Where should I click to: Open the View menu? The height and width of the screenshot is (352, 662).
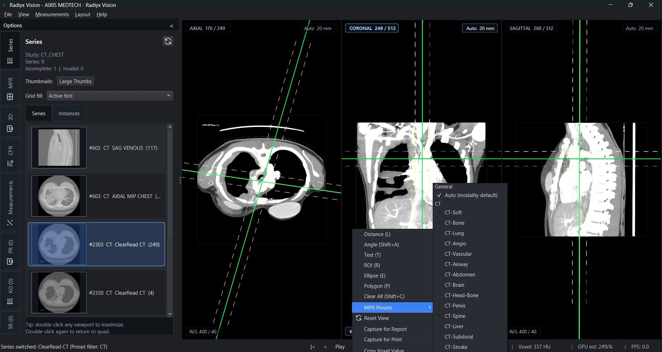pyautogui.click(x=23, y=14)
